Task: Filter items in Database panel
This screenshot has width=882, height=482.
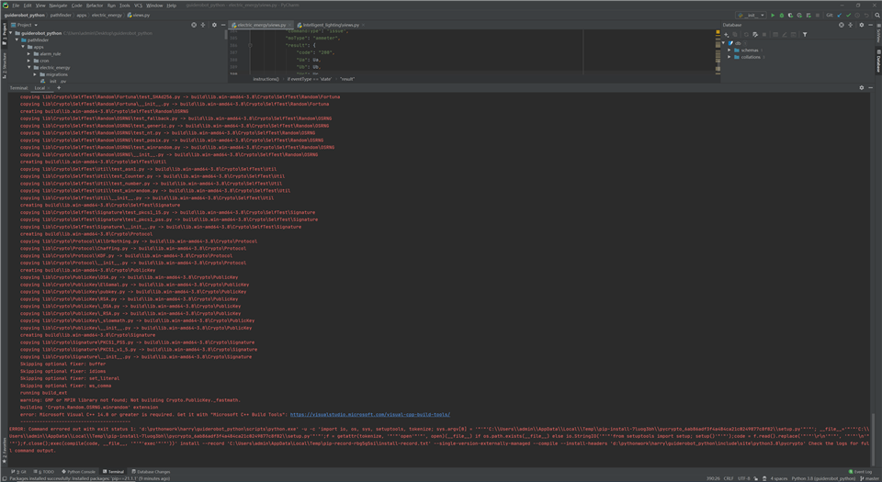Action: (x=805, y=35)
